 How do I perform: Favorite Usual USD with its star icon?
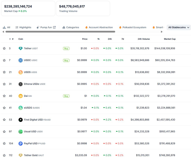click(4, 131)
